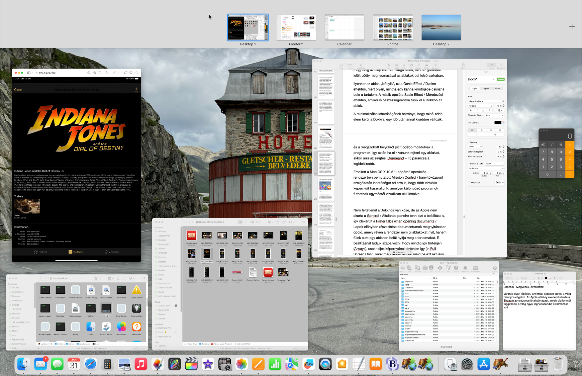Click the black Text Colour swatch
The height and width of the screenshot is (376, 582).
[x=498, y=123]
